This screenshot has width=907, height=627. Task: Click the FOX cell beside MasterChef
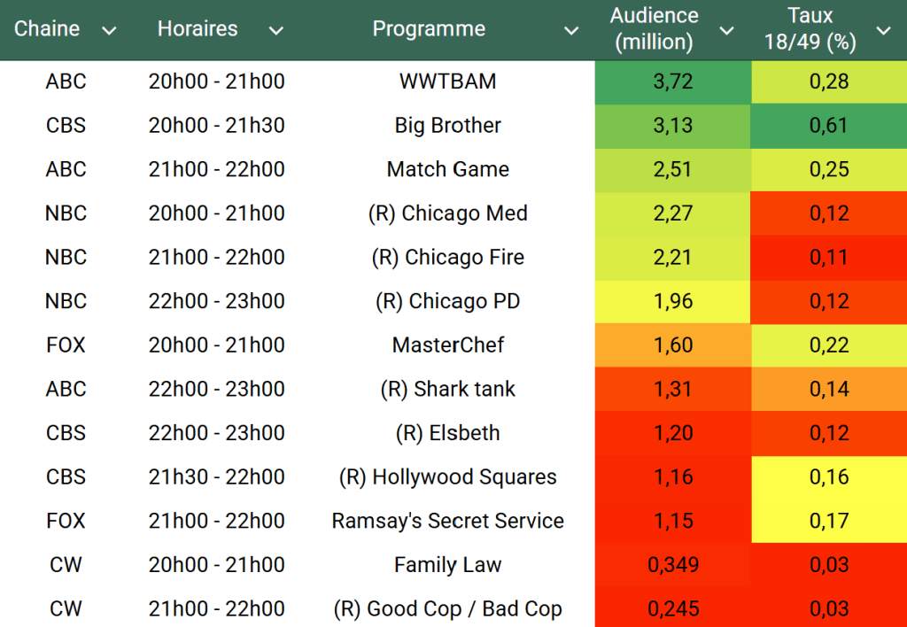(66, 345)
